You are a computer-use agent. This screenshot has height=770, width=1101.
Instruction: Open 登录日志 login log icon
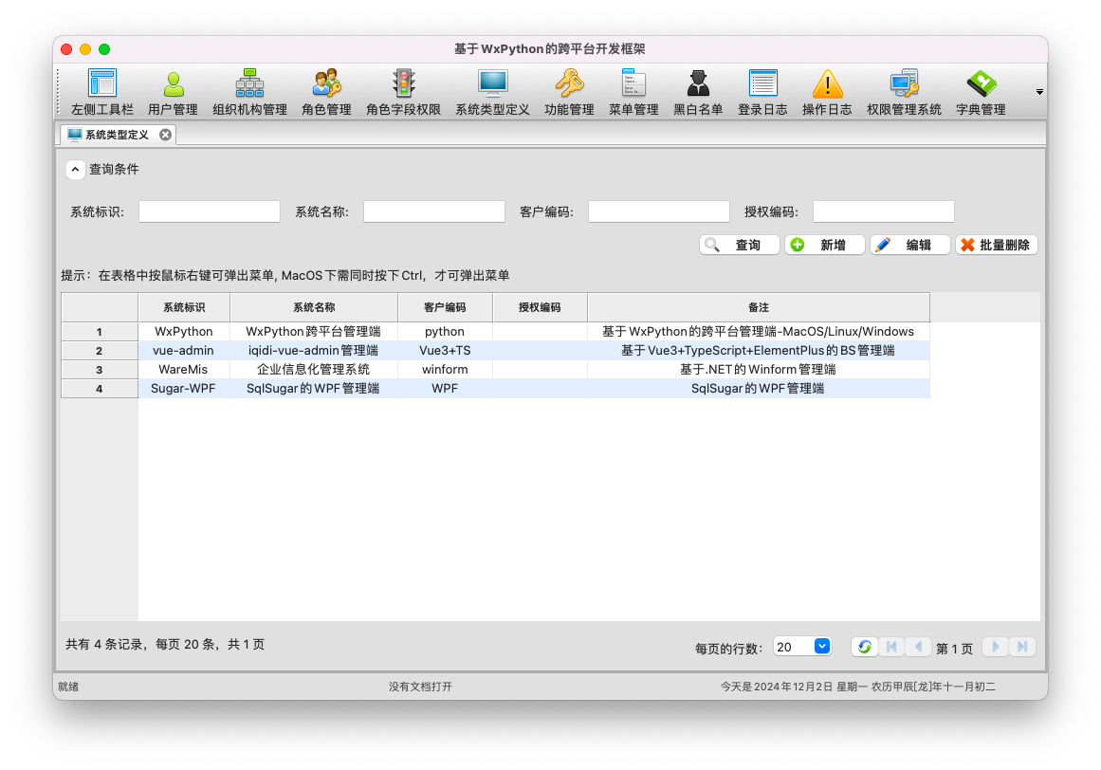762,92
